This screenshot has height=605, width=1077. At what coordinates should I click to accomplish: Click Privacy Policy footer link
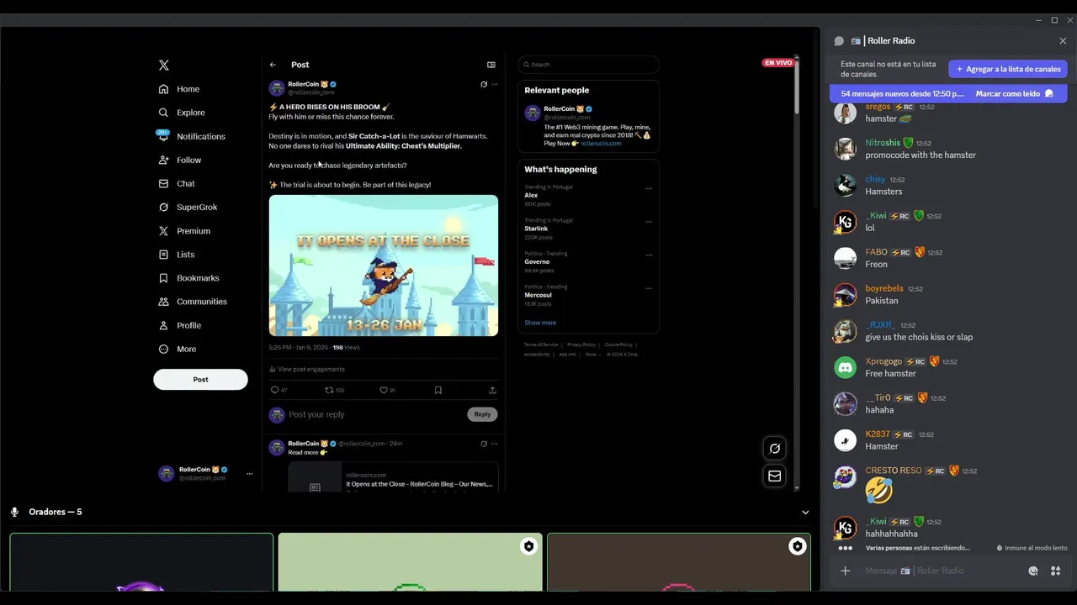[581, 345]
